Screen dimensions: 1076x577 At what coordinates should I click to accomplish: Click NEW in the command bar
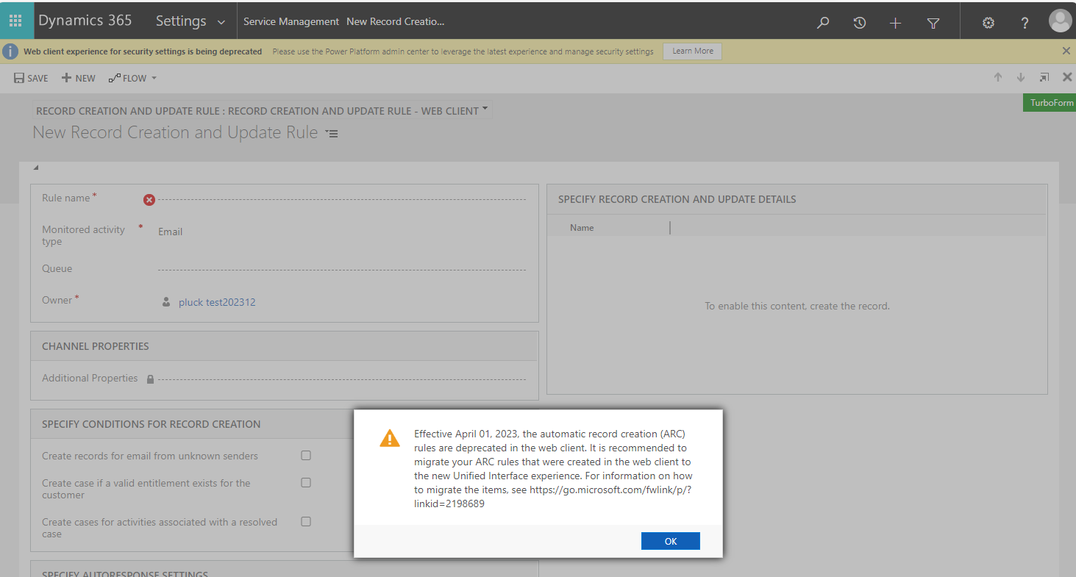[x=78, y=78]
